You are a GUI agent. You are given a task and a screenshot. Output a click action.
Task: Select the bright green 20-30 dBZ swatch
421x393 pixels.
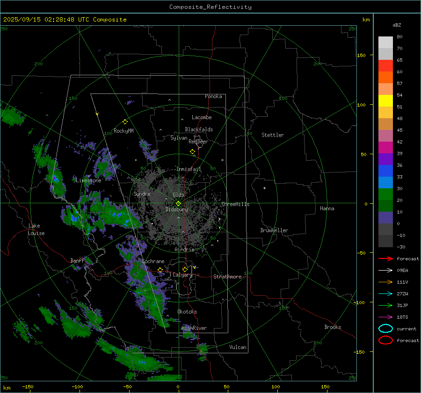click(385, 194)
